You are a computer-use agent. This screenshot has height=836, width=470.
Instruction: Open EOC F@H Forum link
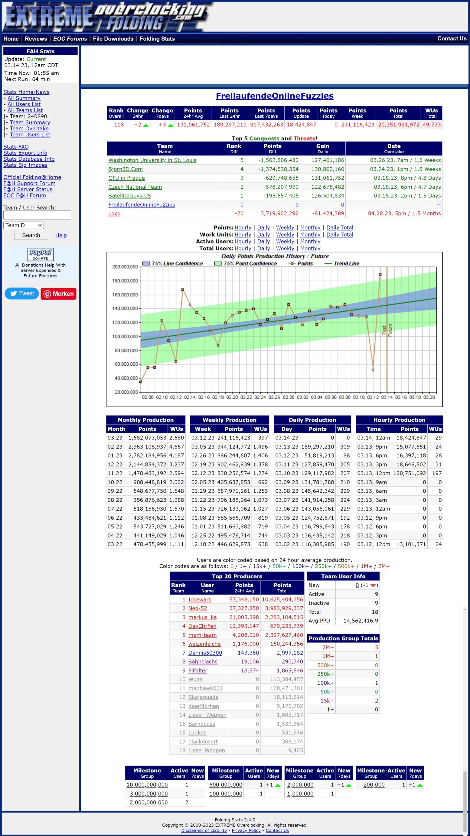click(25, 195)
